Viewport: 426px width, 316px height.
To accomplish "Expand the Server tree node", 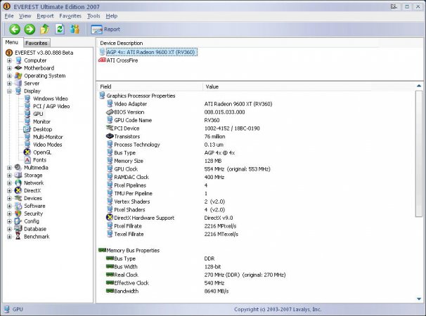I will point(9,84).
